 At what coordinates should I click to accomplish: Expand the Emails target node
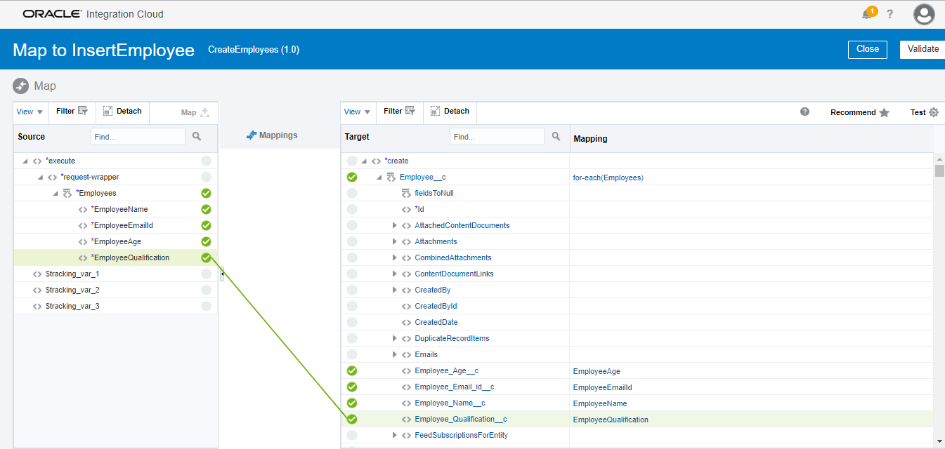coord(395,354)
